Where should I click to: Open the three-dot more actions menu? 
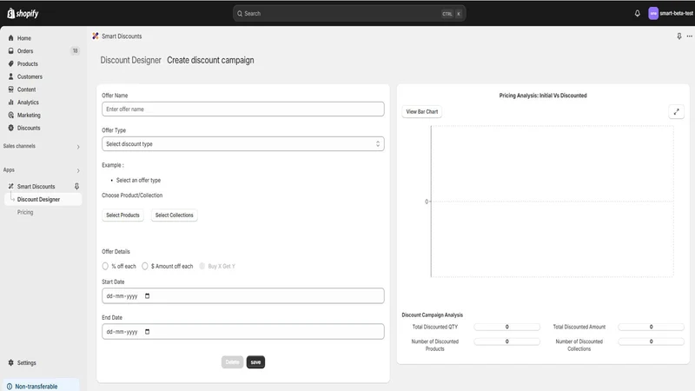pos(689,36)
